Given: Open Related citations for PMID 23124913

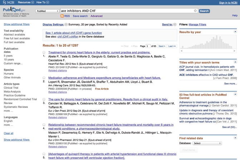Looking at the screenshot, I should (x=58, y=71).
